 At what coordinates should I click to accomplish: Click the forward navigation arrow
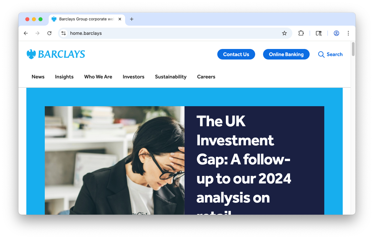pyautogui.click(x=38, y=33)
